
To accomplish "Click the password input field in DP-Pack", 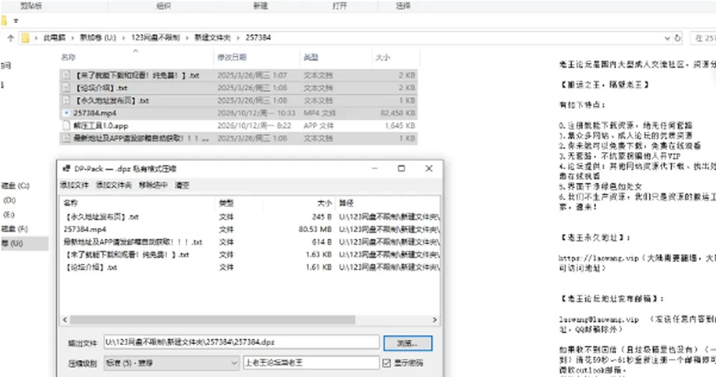I will 311,363.
